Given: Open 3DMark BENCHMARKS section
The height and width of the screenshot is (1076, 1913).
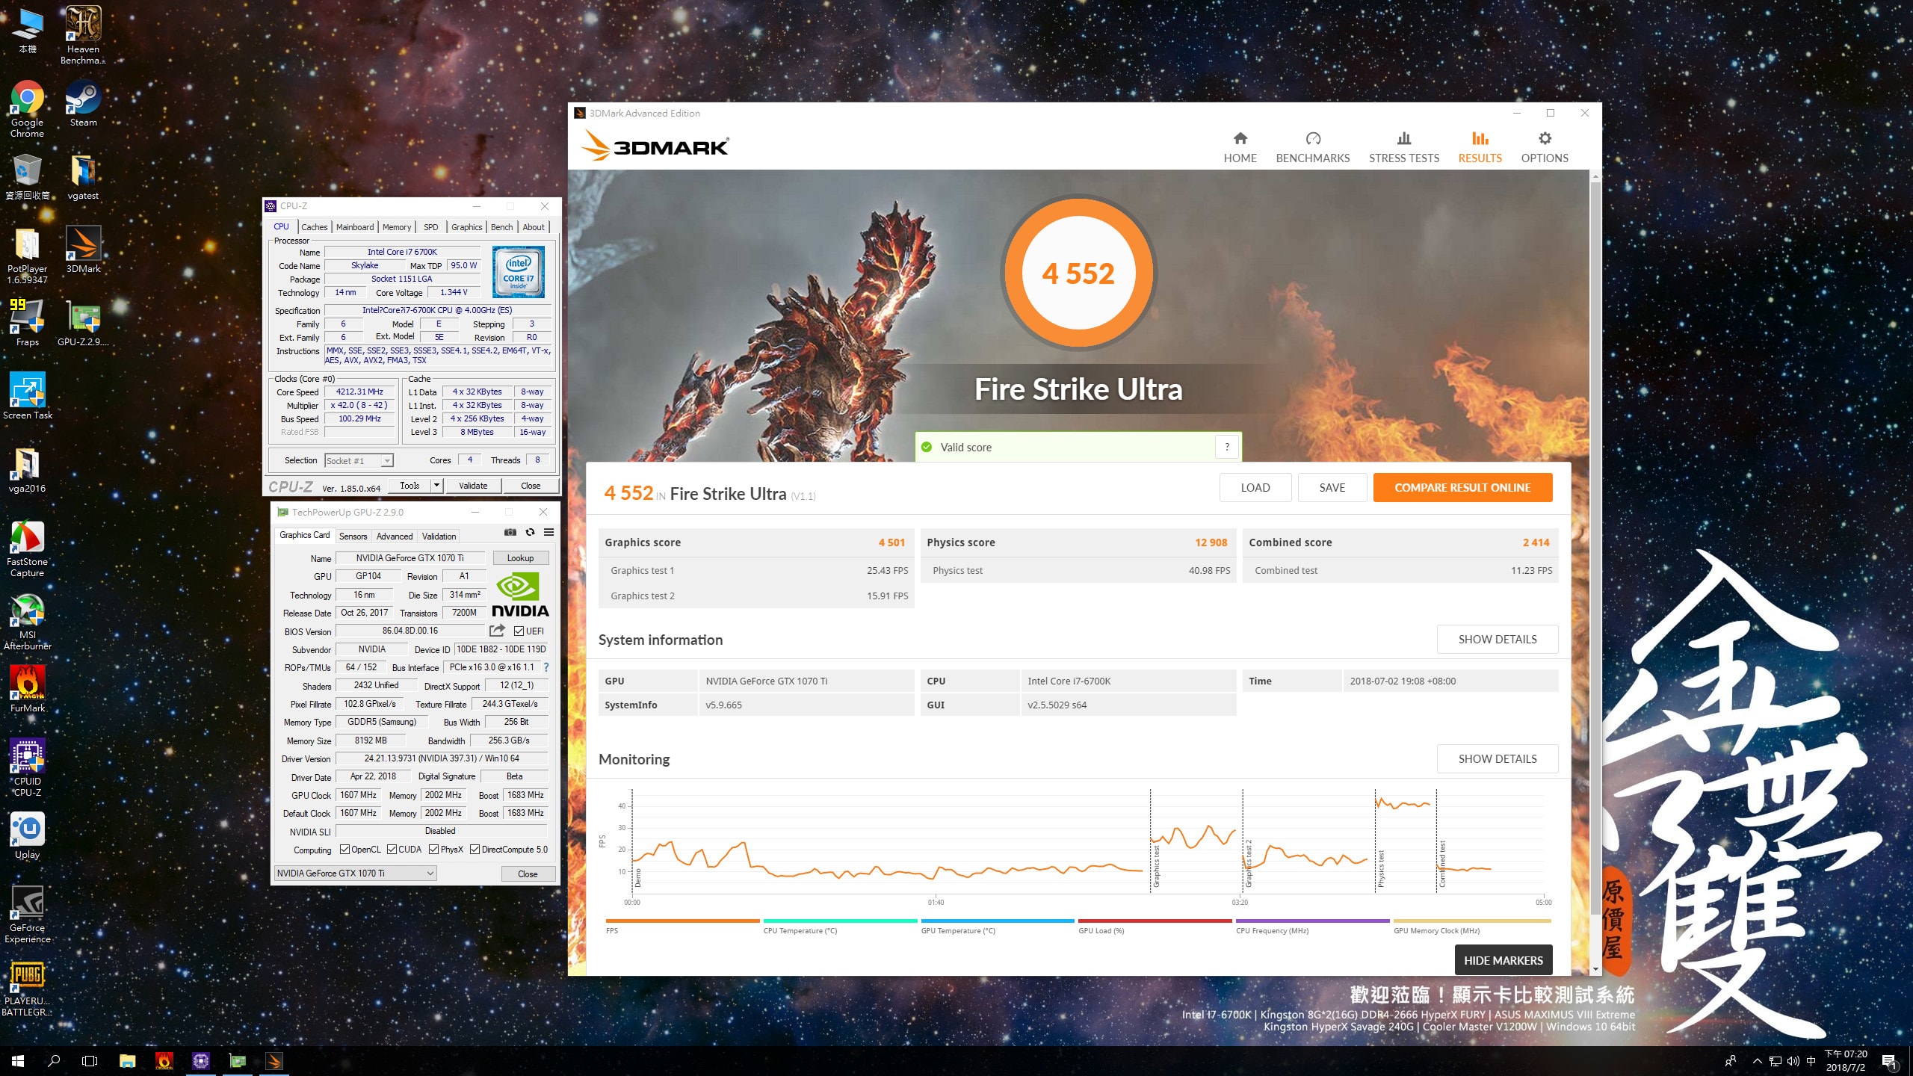Looking at the screenshot, I should coord(1312,147).
